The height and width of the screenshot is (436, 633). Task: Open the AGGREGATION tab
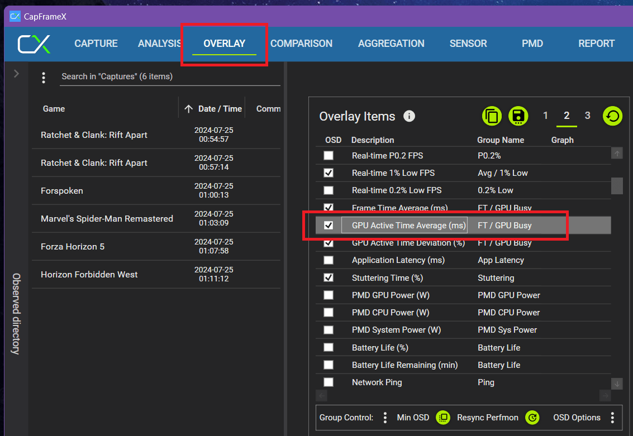tap(391, 44)
